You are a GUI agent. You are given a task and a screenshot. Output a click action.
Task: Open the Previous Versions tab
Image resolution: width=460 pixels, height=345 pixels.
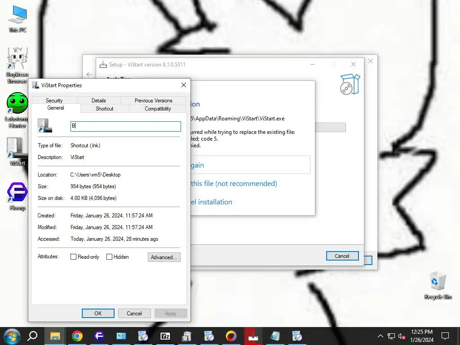(x=154, y=100)
